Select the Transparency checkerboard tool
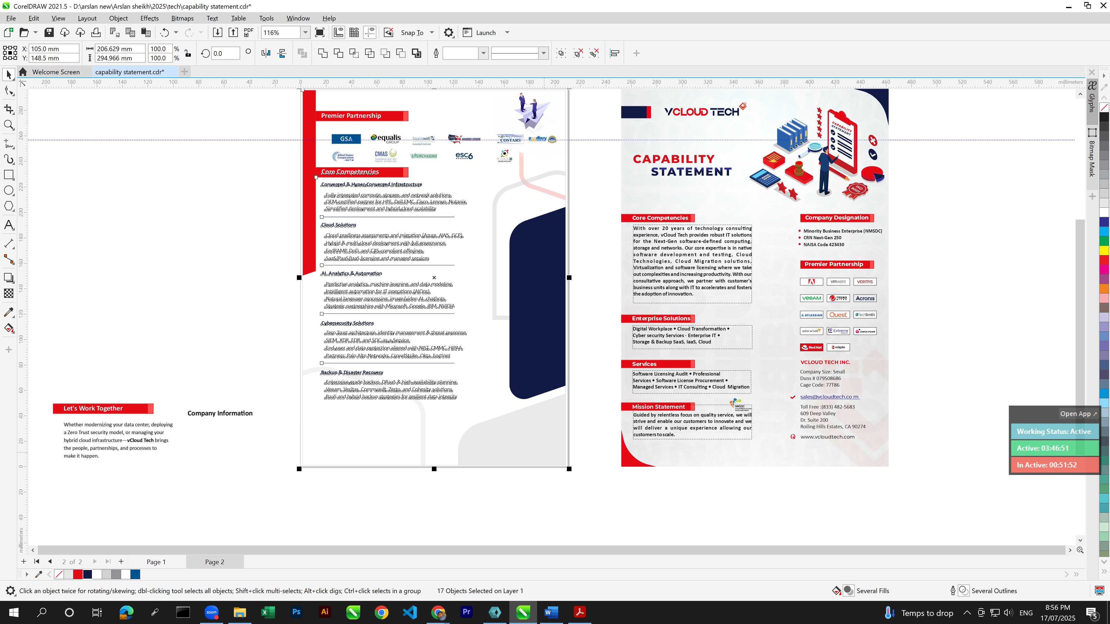 tap(9, 293)
